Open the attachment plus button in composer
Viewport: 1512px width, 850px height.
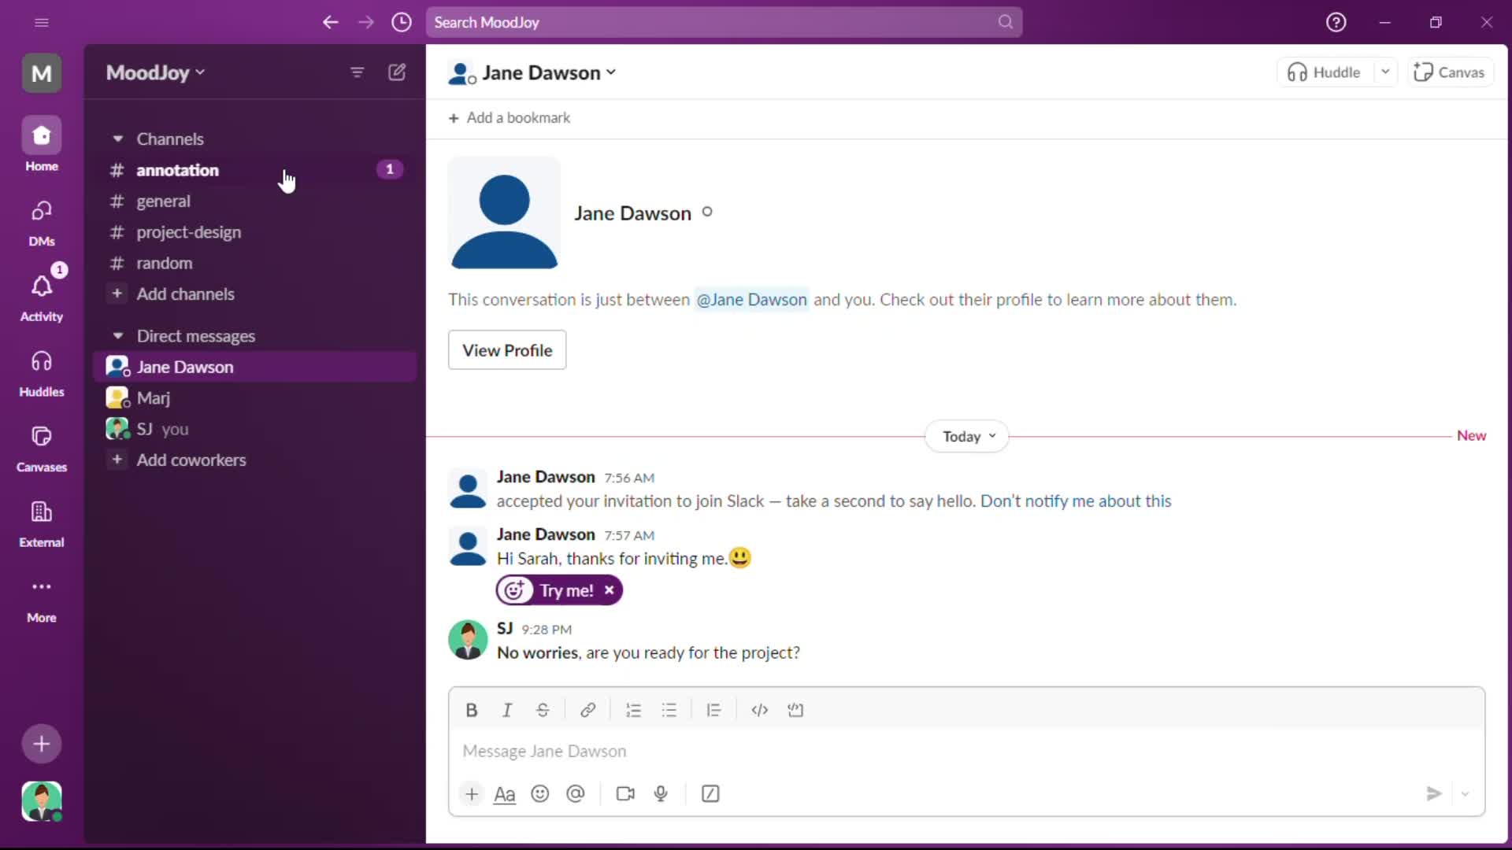472,793
